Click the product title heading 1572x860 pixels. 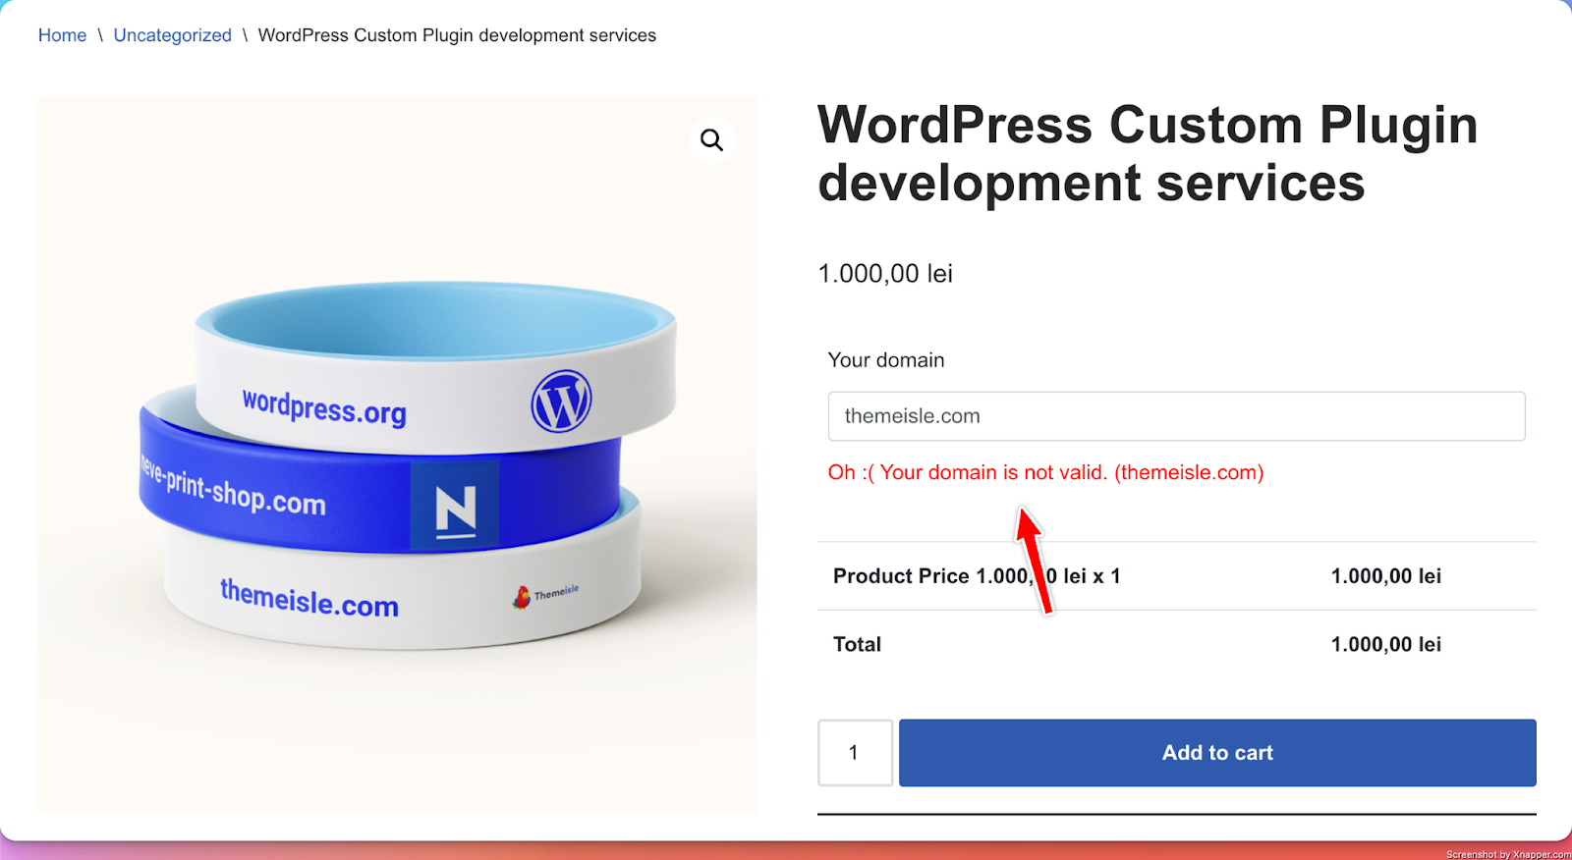coord(1147,153)
